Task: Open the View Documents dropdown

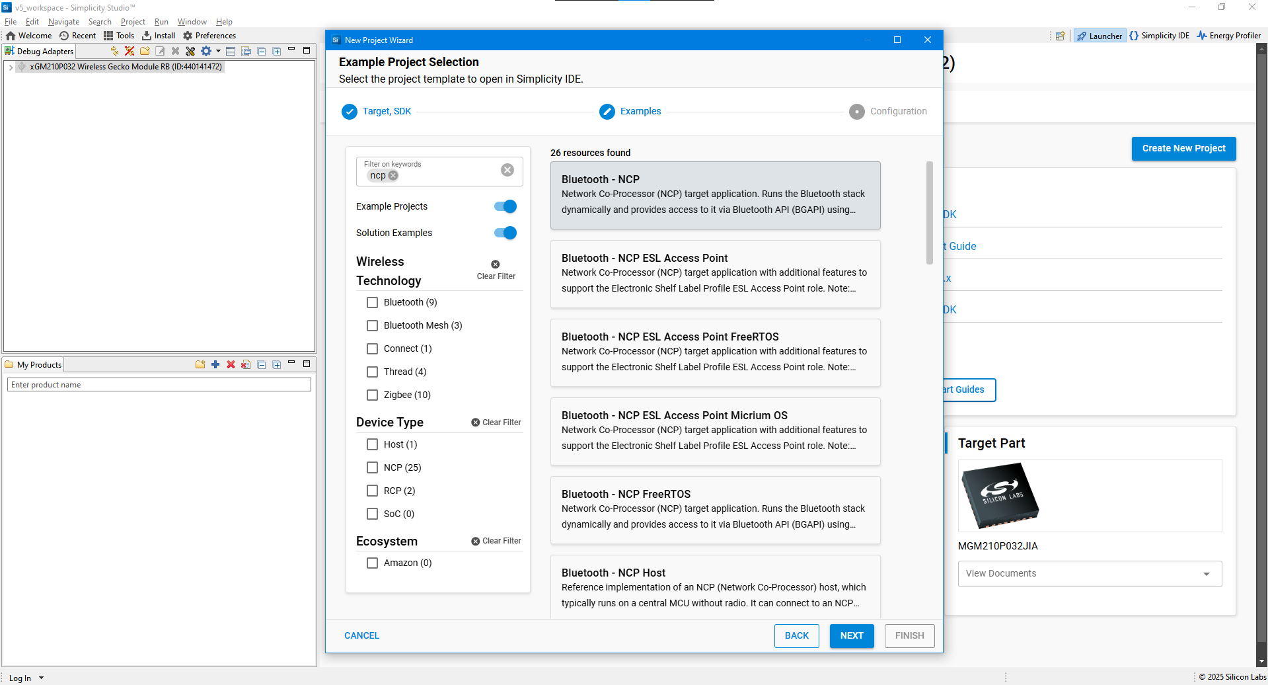Action: pos(1090,574)
